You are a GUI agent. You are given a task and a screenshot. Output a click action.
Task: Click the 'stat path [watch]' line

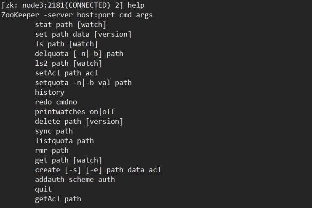click(x=71, y=24)
